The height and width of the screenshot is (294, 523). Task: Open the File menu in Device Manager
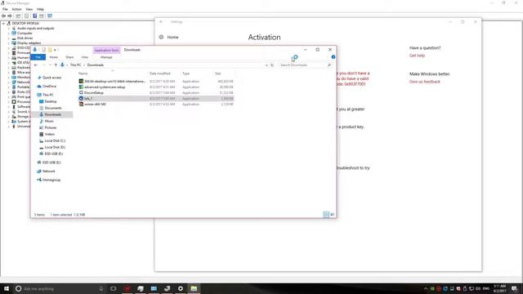5,9
